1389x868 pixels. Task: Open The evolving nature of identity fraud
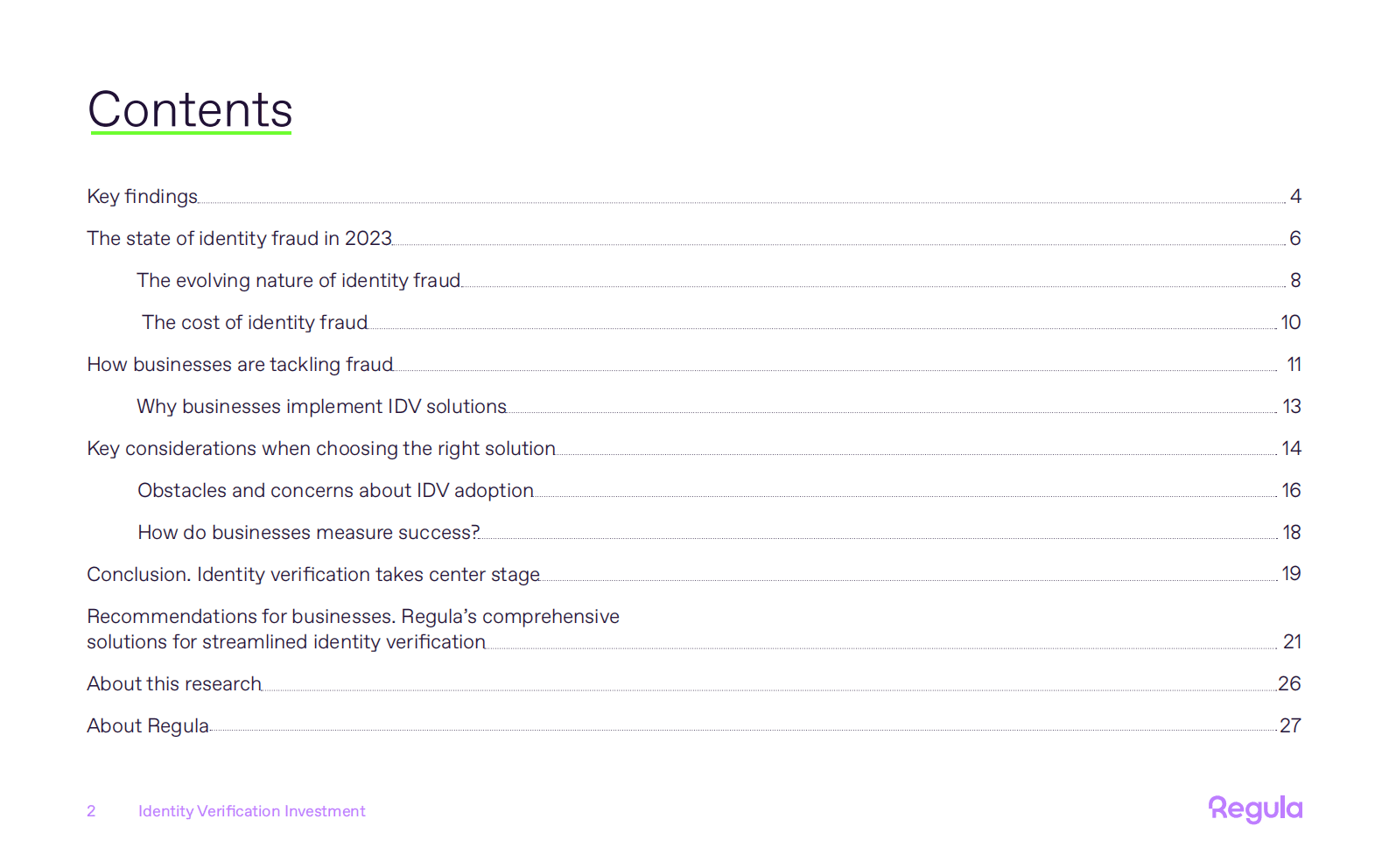(x=298, y=281)
